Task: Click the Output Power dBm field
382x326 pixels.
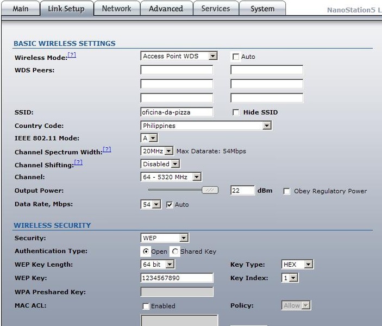Action: coord(243,190)
